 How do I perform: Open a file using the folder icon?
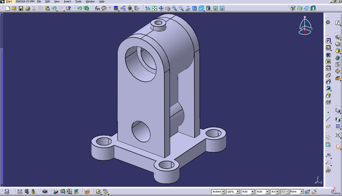click(14, 8)
